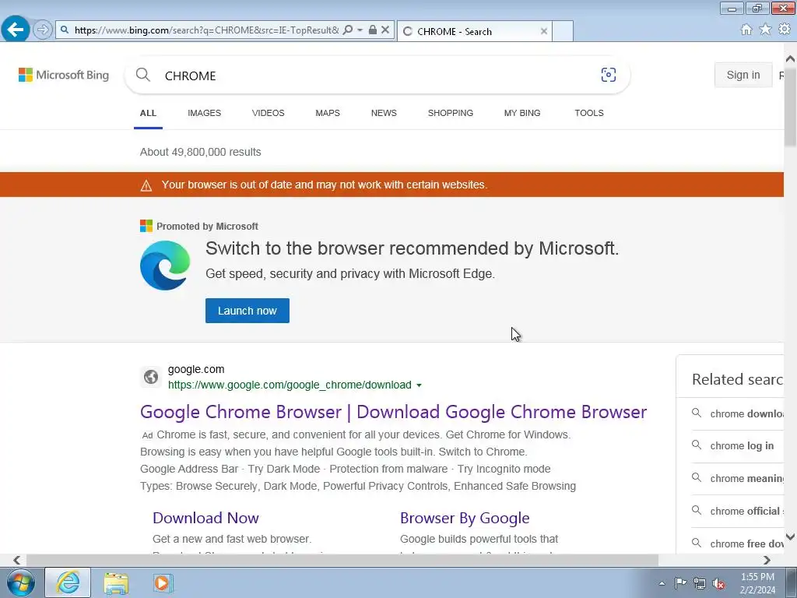
Task: Click the out-of-date browser warning banner
Action: pyautogui.click(x=391, y=185)
